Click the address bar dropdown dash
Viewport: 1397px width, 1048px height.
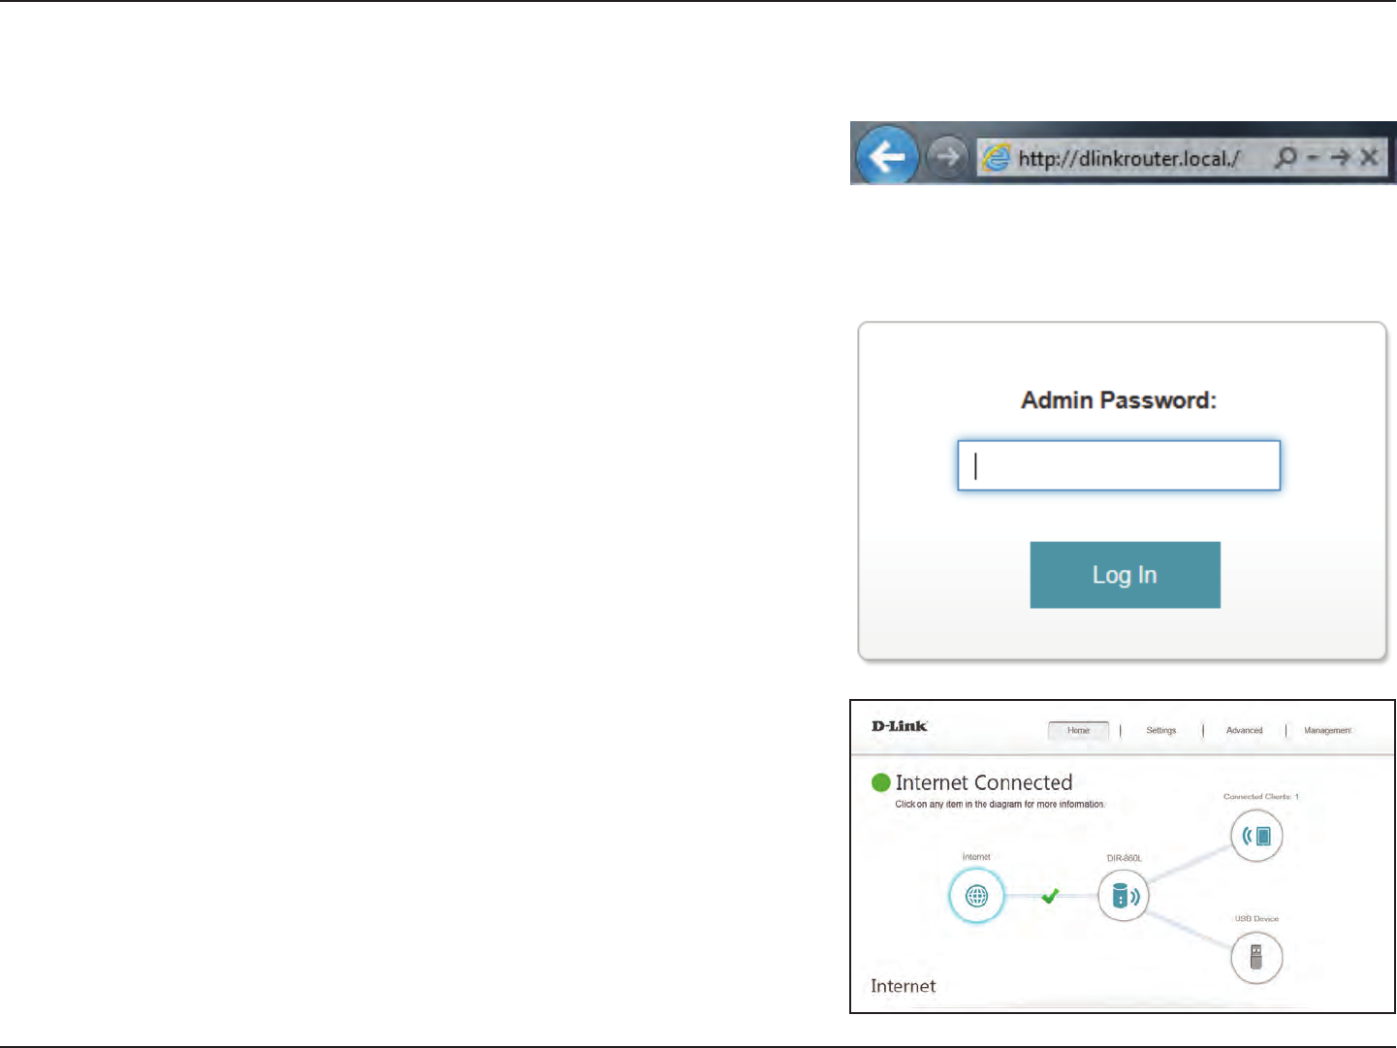click(x=1312, y=157)
